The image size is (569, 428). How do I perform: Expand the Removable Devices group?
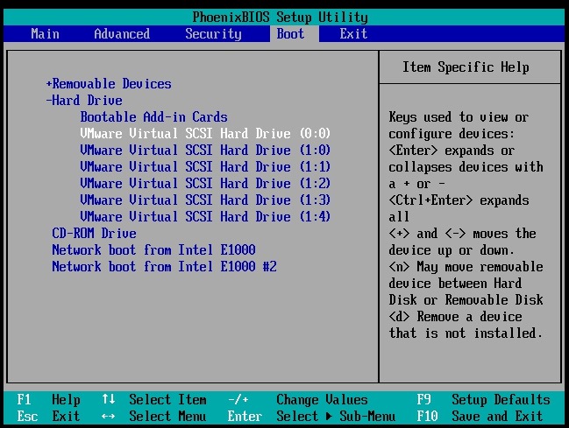click(109, 84)
